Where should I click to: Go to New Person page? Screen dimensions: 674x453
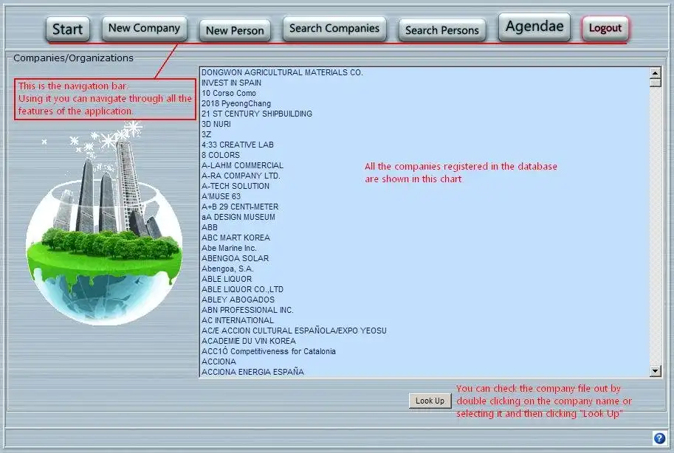coord(235,30)
